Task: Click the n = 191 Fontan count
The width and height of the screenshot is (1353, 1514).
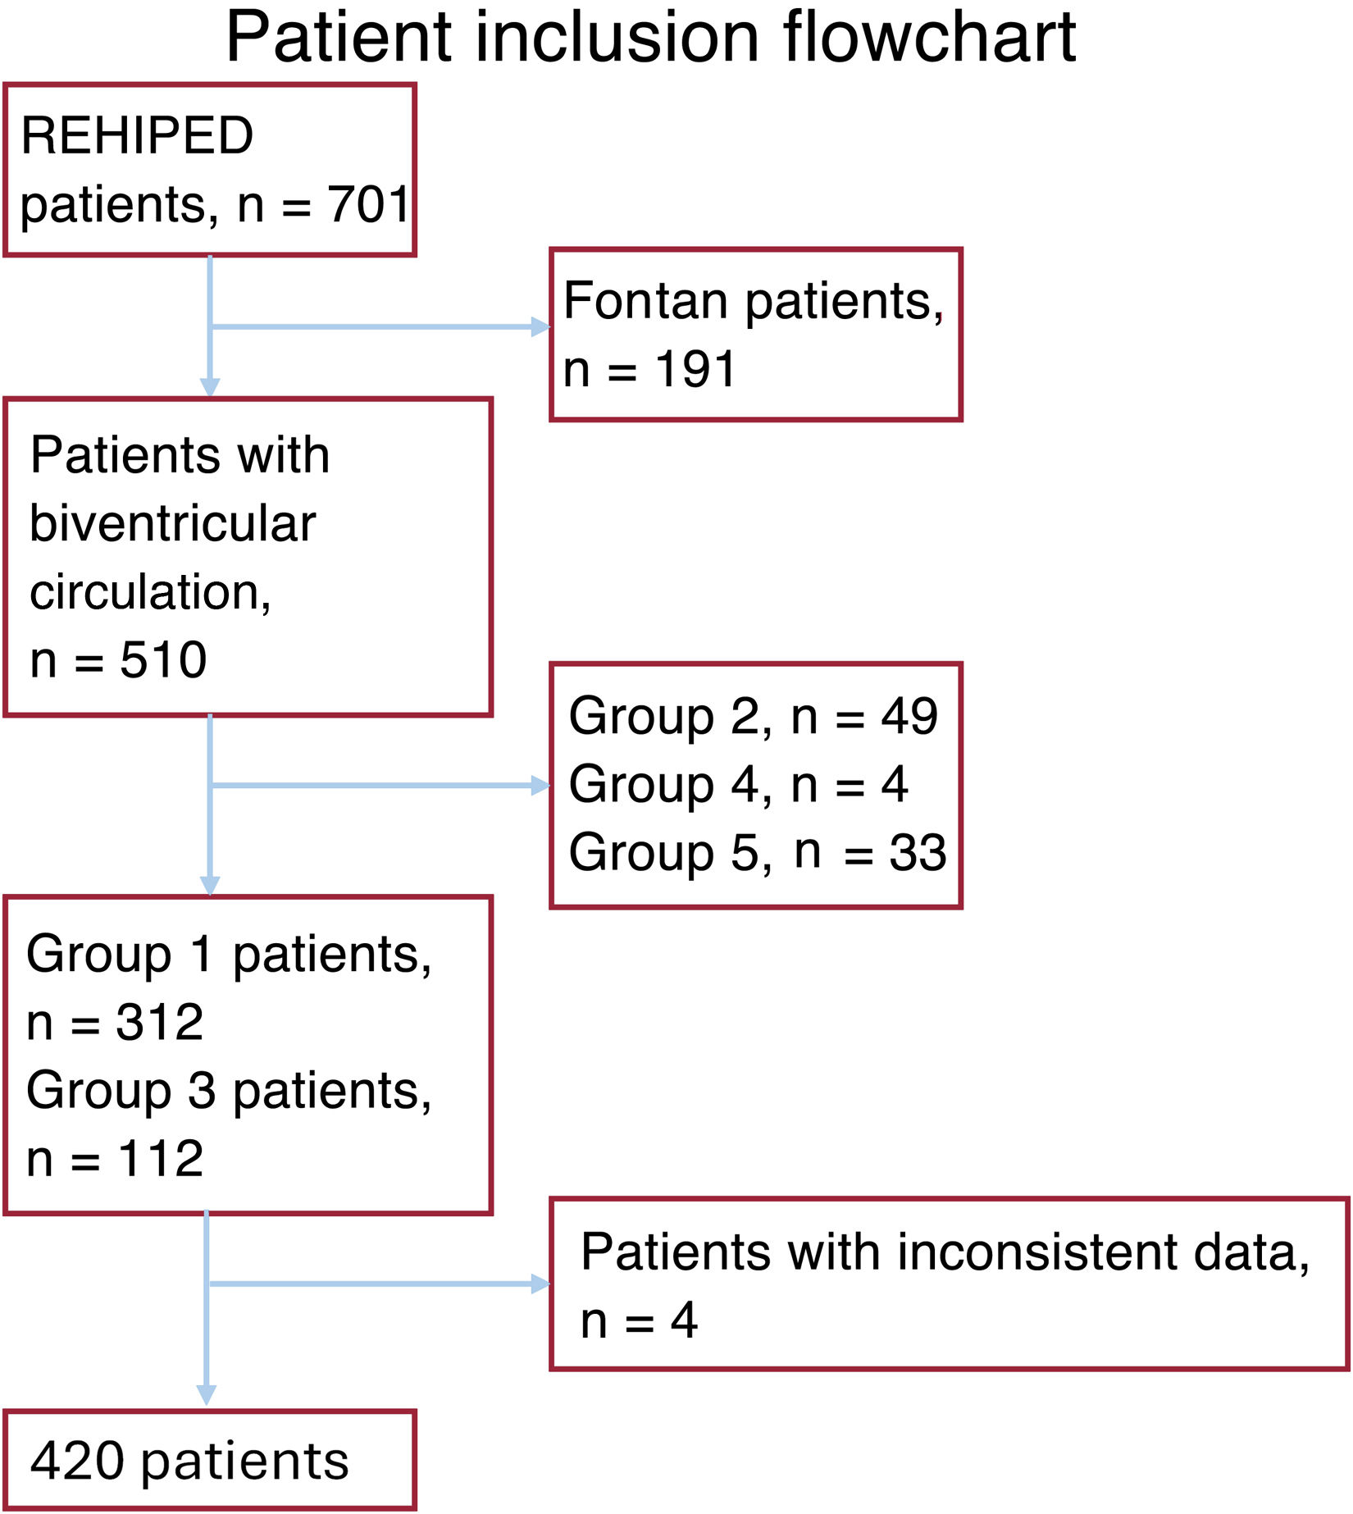Action: tap(649, 369)
